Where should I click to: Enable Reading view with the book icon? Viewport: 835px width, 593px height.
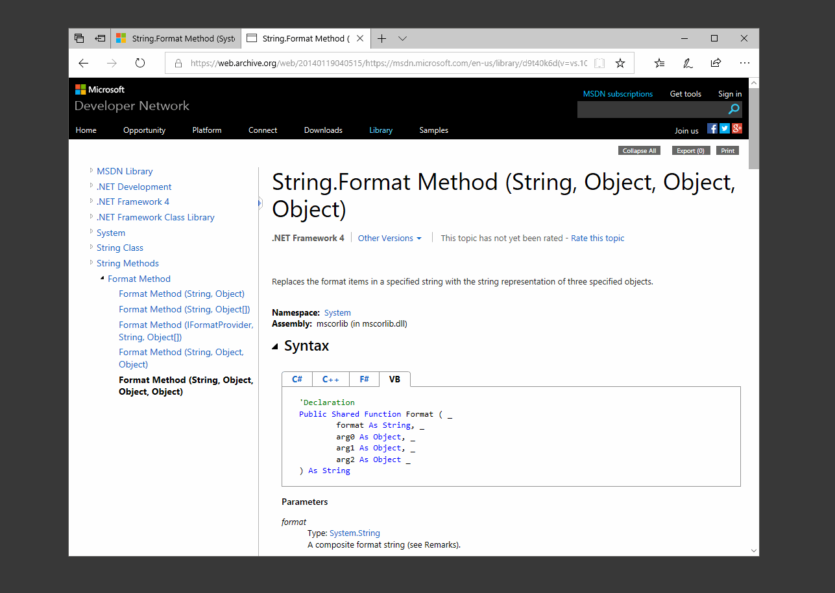[599, 63]
